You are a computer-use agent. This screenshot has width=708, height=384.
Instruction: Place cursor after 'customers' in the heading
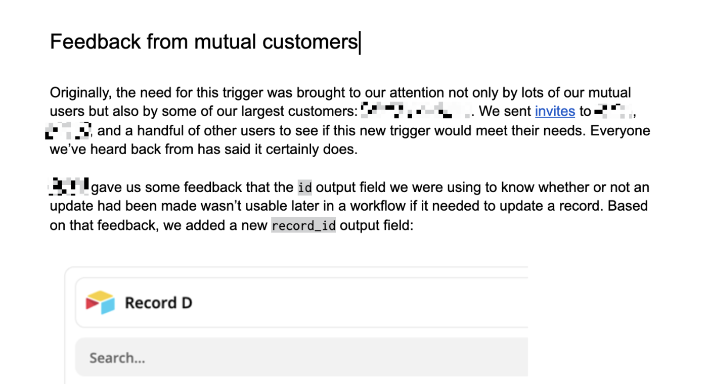click(359, 42)
